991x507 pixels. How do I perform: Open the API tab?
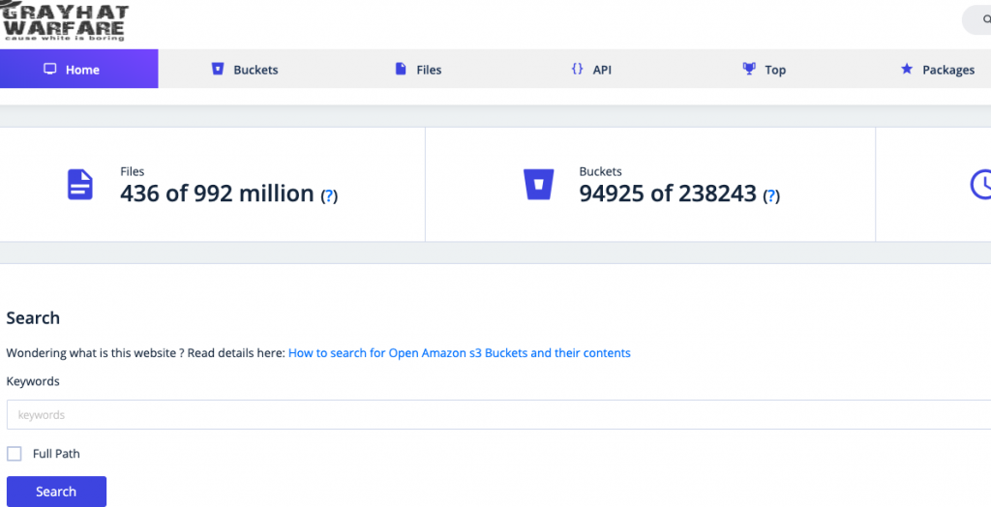coord(591,70)
